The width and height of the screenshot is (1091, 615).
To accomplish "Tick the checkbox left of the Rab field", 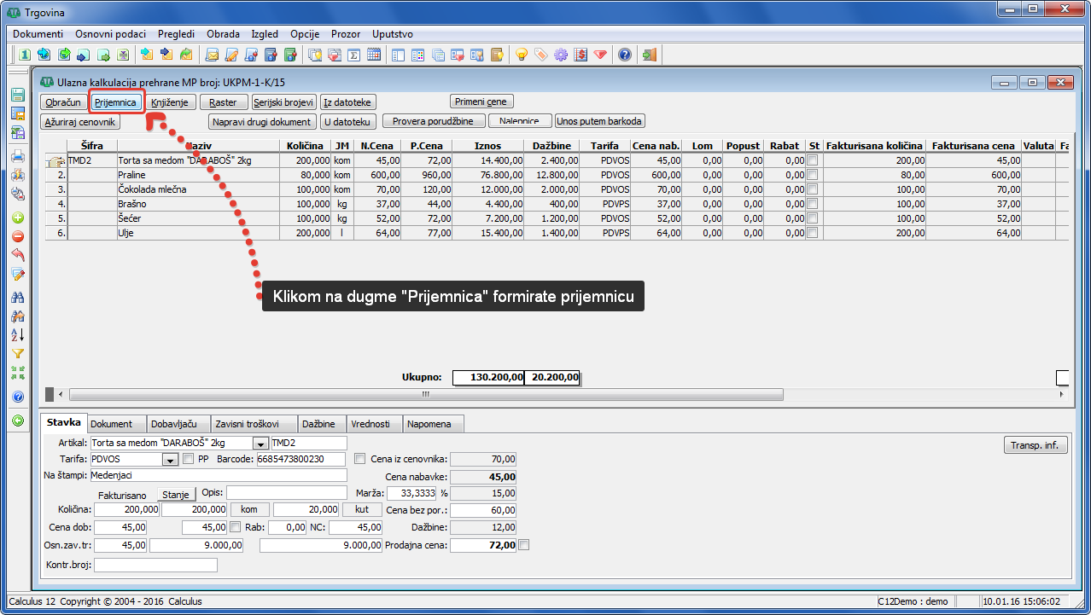I will tap(235, 527).
